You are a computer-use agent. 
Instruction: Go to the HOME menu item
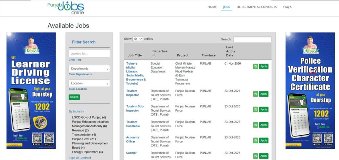tap(212, 7)
